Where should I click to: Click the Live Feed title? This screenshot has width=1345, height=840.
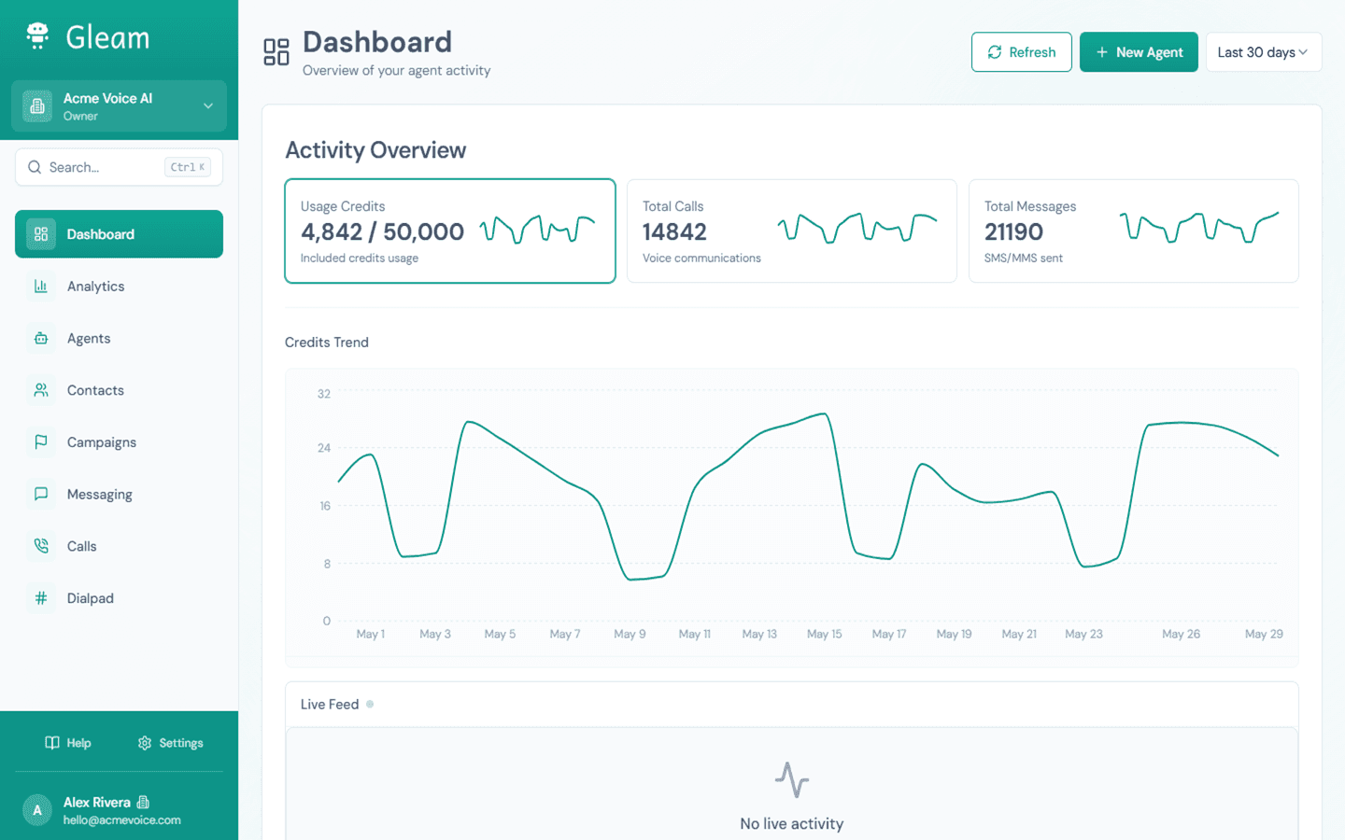click(330, 705)
